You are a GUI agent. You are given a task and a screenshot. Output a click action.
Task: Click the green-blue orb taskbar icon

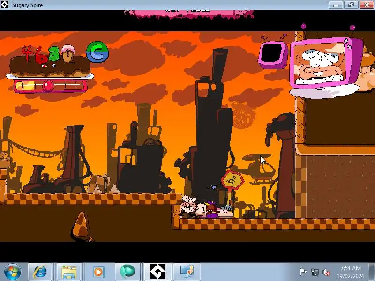click(x=127, y=272)
